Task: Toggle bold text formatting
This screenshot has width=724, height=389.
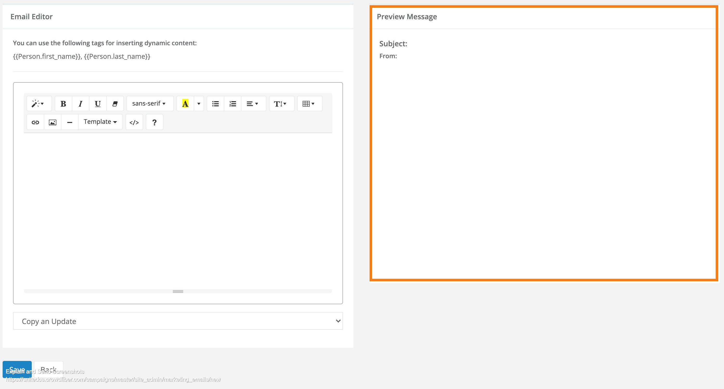Action: coord(63,103)
